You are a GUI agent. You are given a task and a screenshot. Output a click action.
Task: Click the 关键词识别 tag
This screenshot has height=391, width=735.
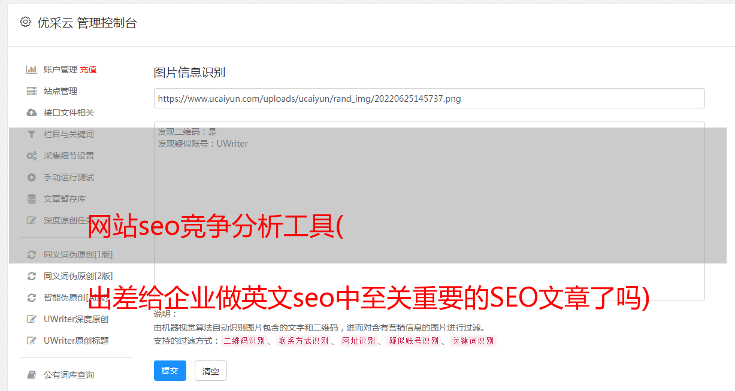coord(473,341)
